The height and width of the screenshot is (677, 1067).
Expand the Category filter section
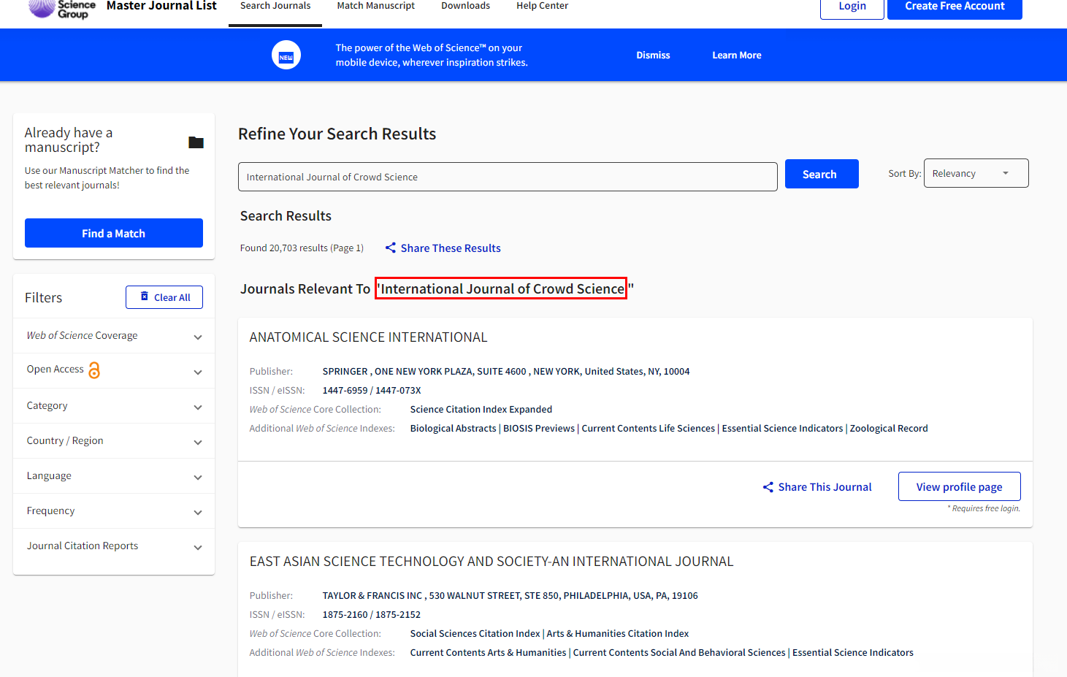198,407
